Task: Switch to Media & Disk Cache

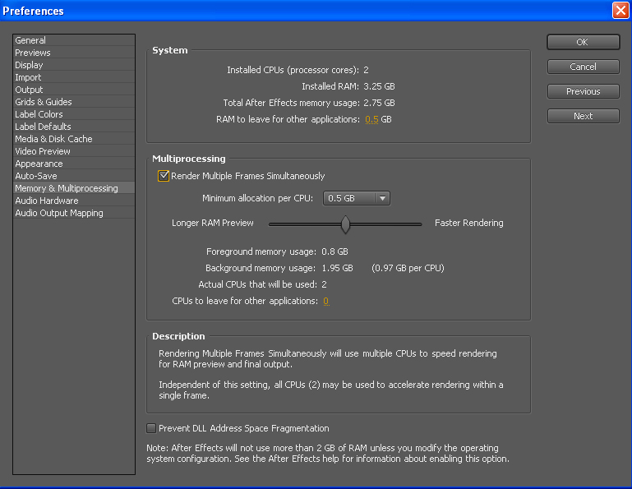Action: tap(74, 139)
